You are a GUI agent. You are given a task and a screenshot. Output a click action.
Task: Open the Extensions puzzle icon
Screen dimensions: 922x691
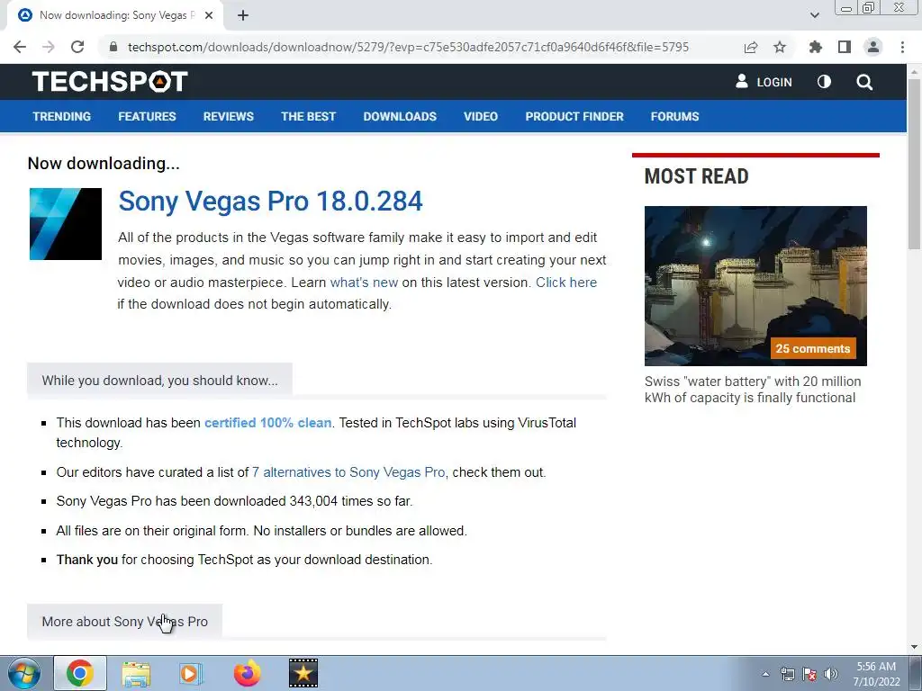point(816,47)
